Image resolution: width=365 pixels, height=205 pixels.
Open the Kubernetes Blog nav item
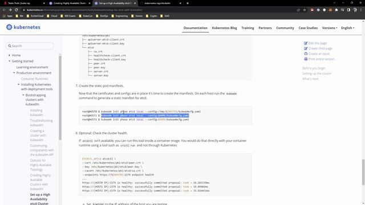(224, 28)
